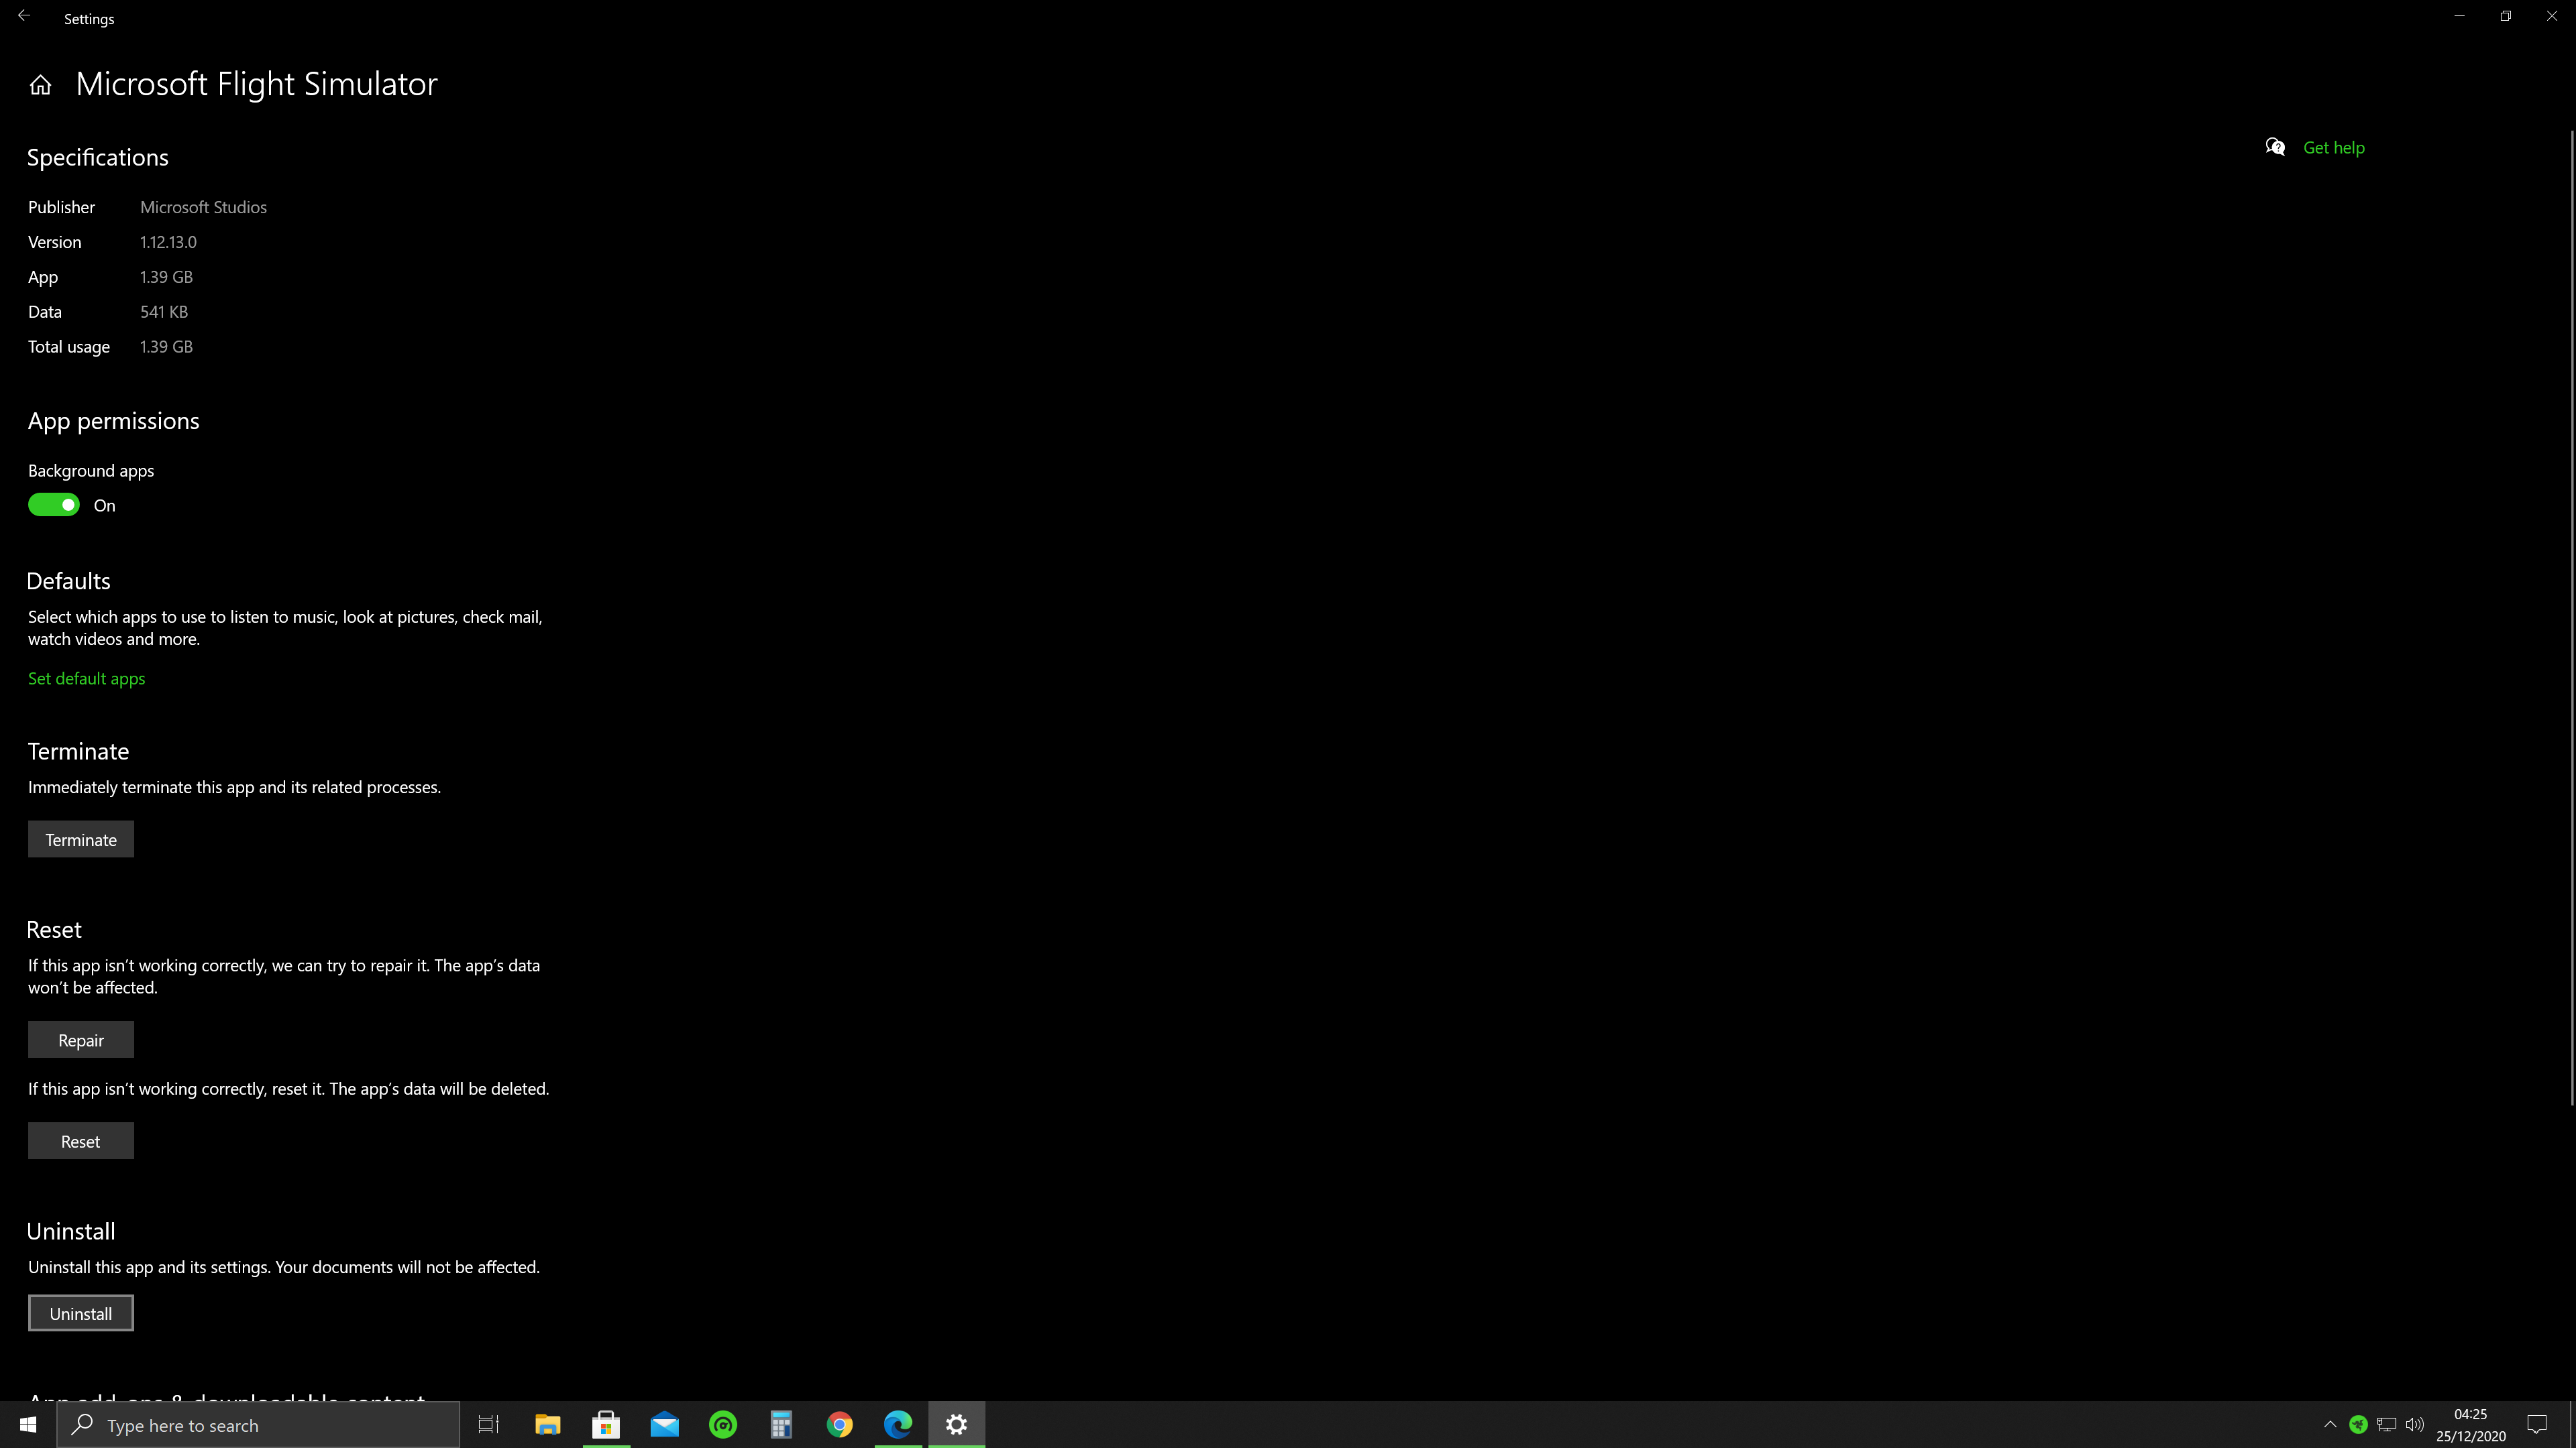Click the Microsoft Flight Simulator title

pyautogui.click(x=257, y=84)
